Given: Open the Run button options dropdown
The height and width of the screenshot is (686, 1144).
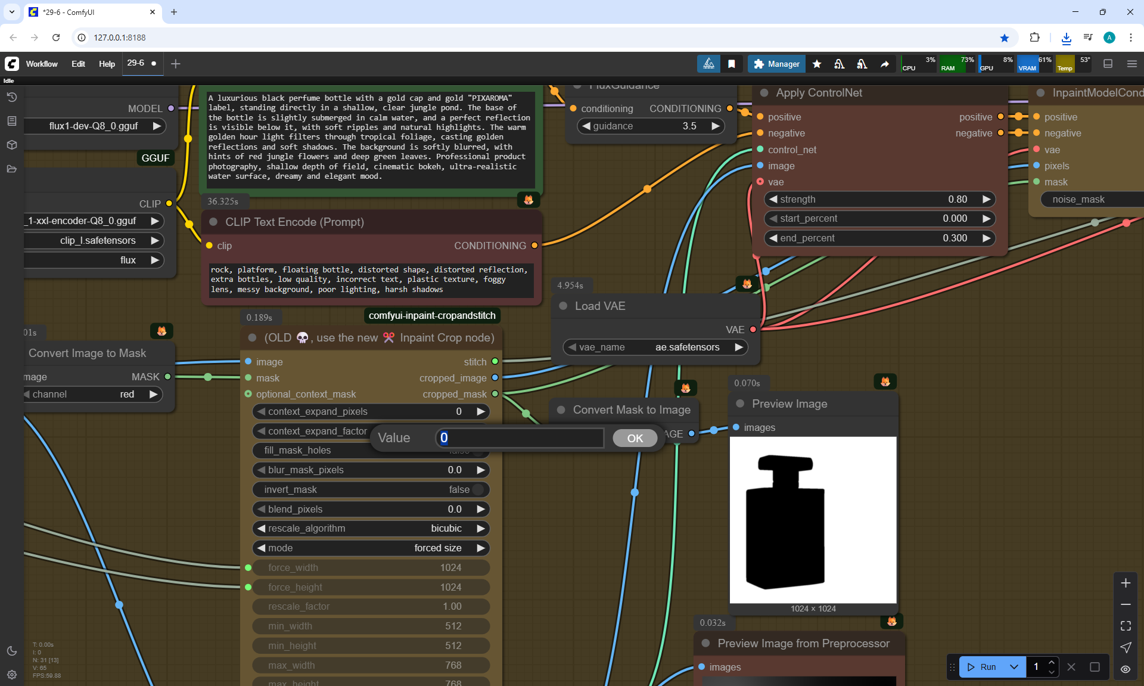Looking at the screenshot, I should [1014, 667].
